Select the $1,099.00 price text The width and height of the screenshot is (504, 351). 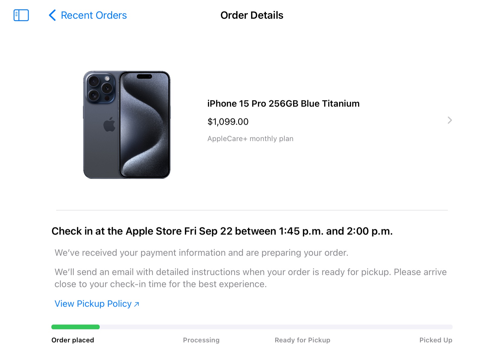pos(228,122)
